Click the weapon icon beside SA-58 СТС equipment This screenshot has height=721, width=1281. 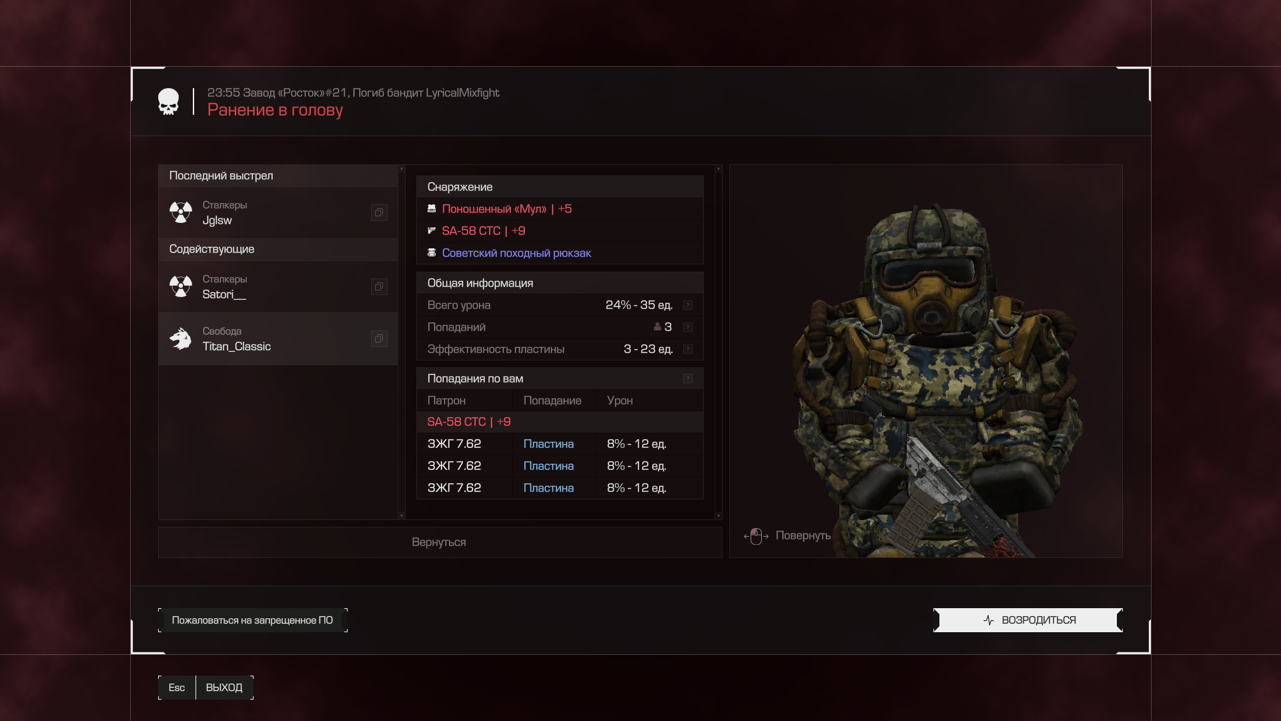432,231
